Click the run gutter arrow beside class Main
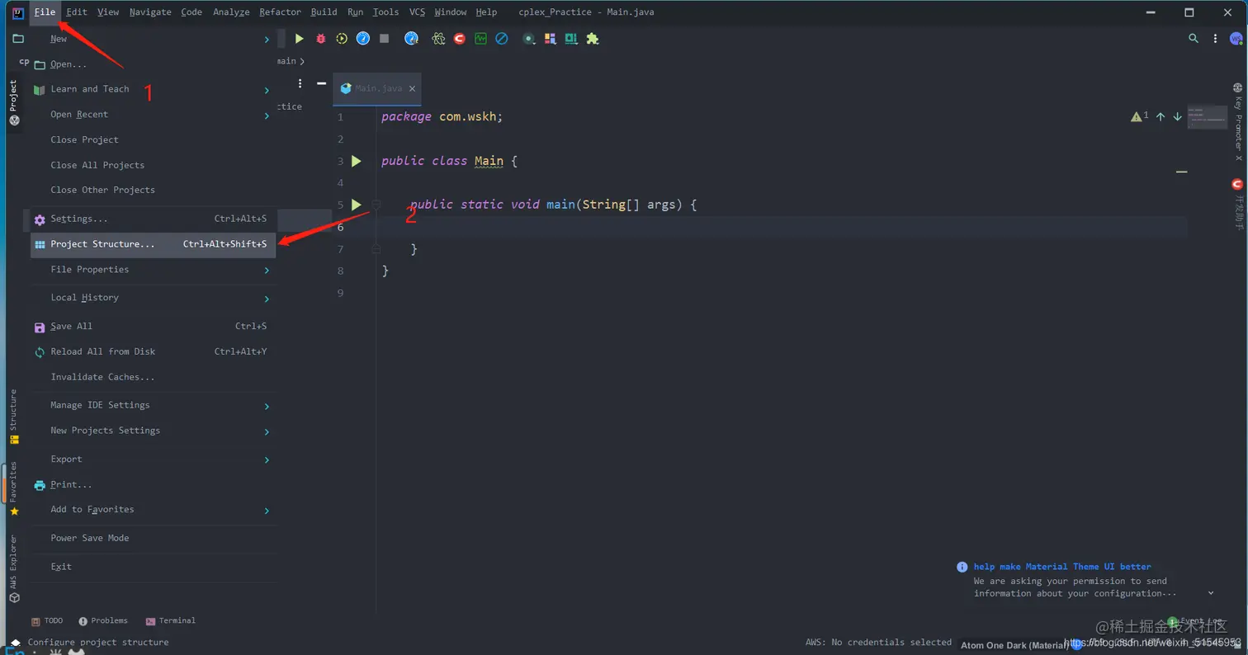This screenshot has height=655, width=1248. [x=357, y=161]
